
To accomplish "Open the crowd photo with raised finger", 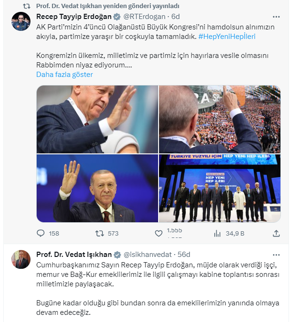I will click(219, 119).
